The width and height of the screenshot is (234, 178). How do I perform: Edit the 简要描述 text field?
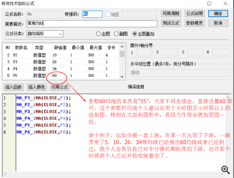[x=92, y=24]
